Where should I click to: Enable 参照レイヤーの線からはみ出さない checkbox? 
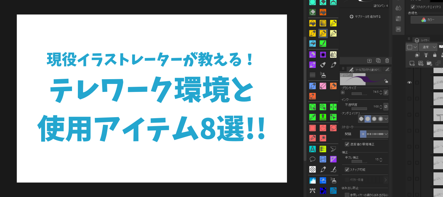pos(347,195)
